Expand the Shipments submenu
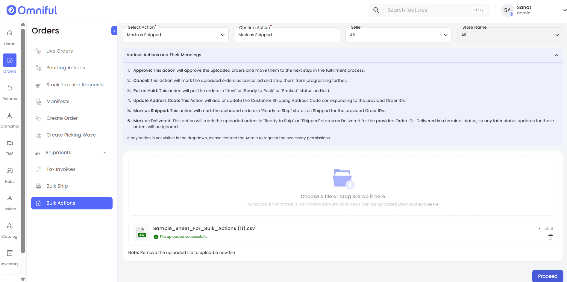 [x=105, y=153]
